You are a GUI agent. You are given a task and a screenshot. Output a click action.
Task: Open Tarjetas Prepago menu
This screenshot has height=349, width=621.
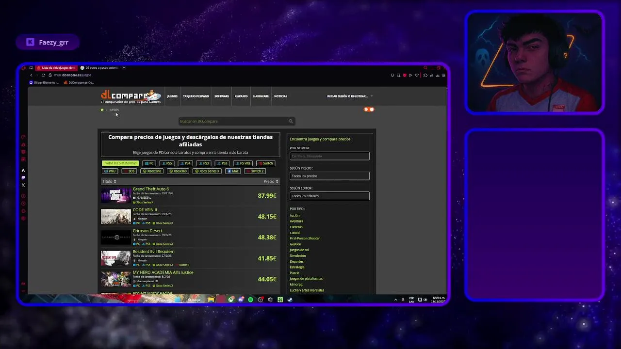[196, 96]
